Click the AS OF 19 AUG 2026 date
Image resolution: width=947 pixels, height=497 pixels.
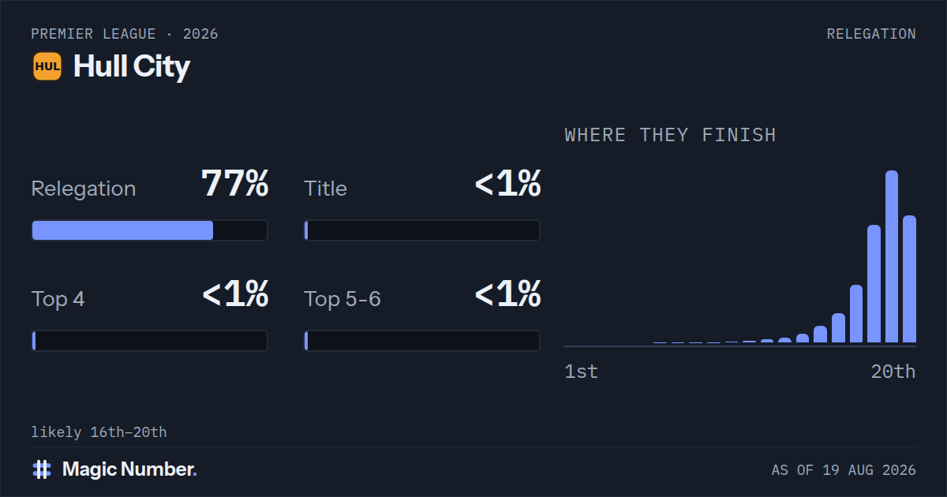pyautogui.click(x=844, y=470)
